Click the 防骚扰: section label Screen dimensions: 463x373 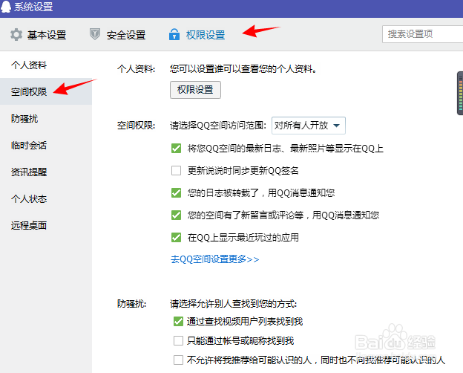point(131,304)
